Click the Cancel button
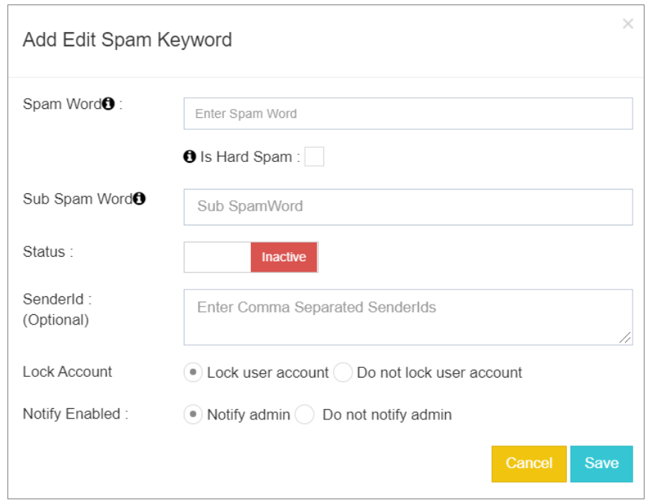 tap(529, 463)
